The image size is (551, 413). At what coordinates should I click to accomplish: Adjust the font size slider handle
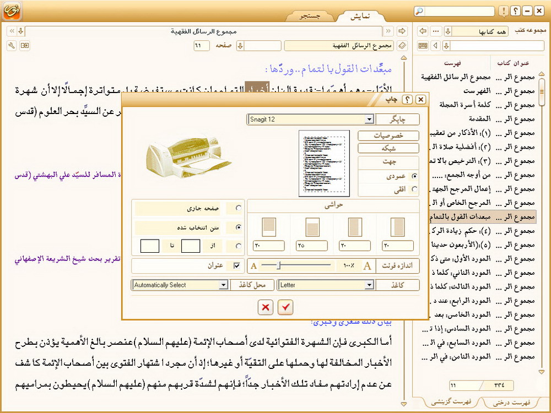[x=279, y=265]
